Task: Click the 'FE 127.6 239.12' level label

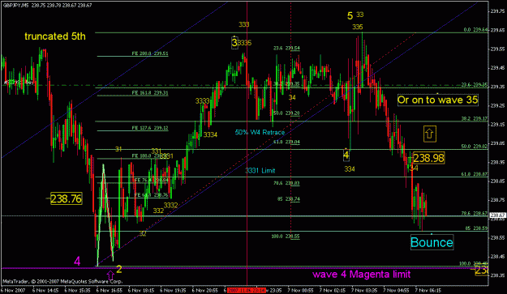Action: click(x=150, y=128)
